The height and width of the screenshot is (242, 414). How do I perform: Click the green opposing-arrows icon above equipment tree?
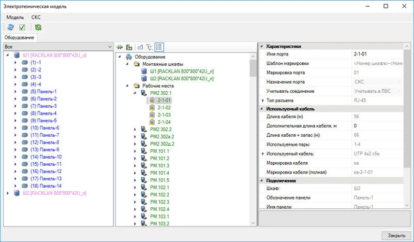click(x=120, y=47)
